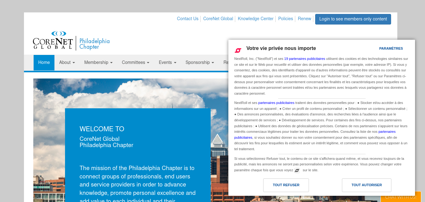The image size is (425, 202).
Task: Open PARAMÈTRES in the privacy dialog
Action: 391,48
